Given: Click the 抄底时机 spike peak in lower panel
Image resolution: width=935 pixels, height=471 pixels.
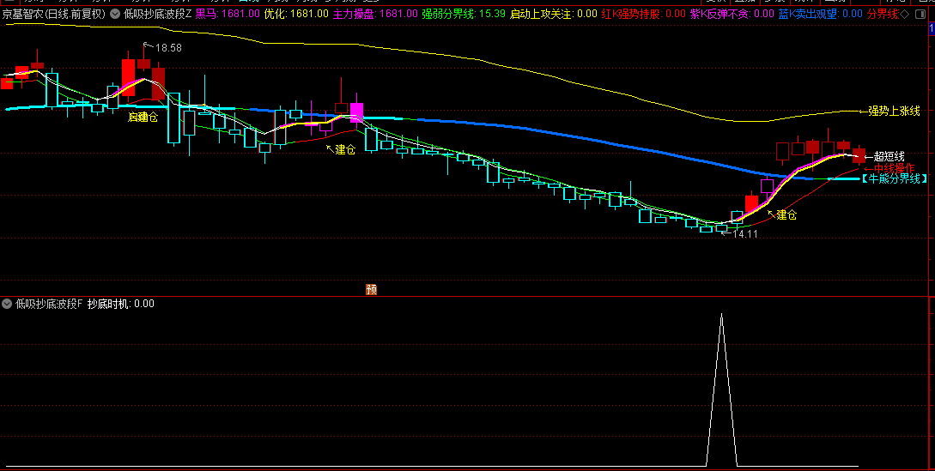Looking at the screenshot, I should pos(721,315).
